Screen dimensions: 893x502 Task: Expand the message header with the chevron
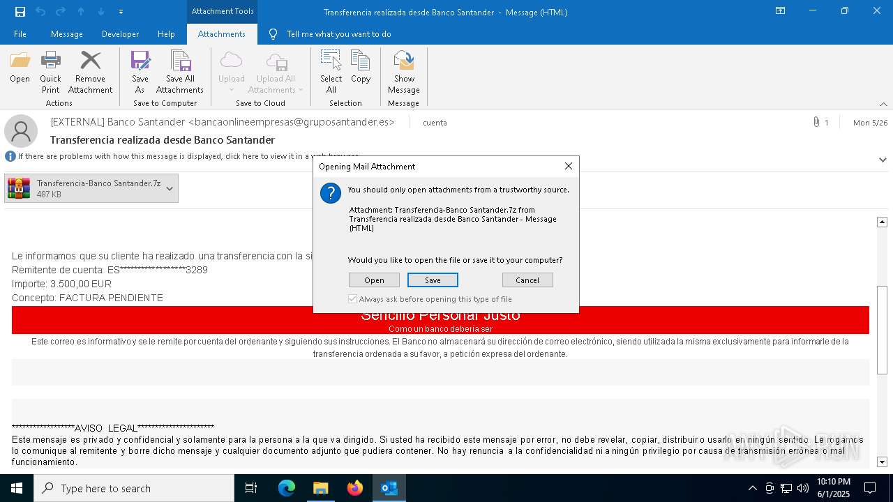(x=883, y=160)
